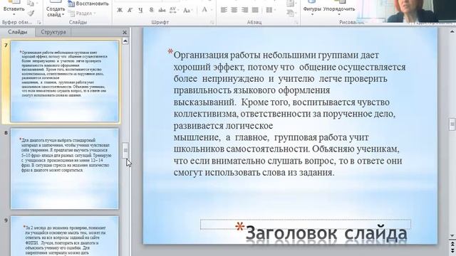
Task: Click the main slide vertical scrollbar handle
Action: pos(452,124)
